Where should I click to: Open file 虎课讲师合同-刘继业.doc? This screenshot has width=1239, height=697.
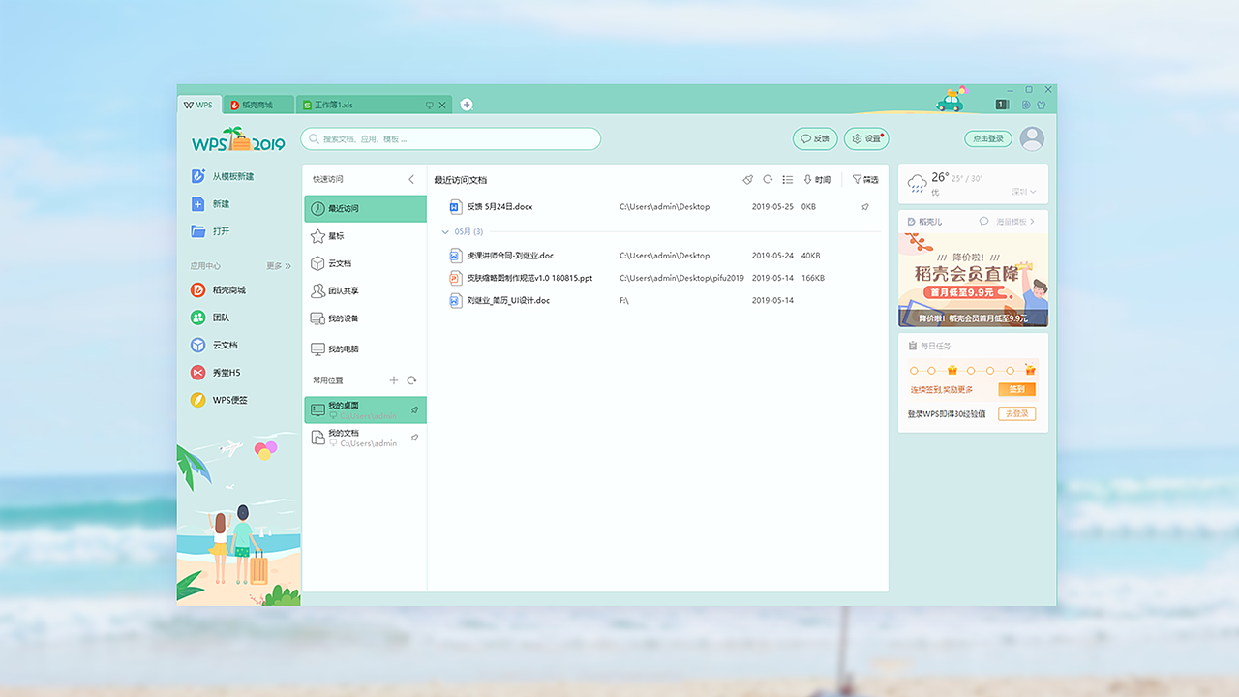510,256
